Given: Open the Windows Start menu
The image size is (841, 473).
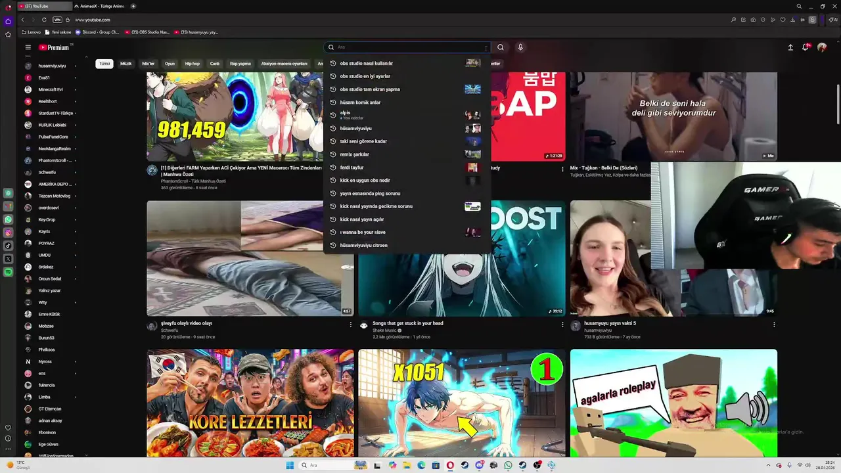Looking at the screenshot, I should point(290,465).
